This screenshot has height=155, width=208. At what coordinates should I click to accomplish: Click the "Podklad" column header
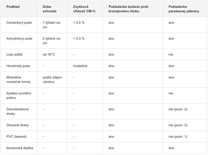point(13,7)
